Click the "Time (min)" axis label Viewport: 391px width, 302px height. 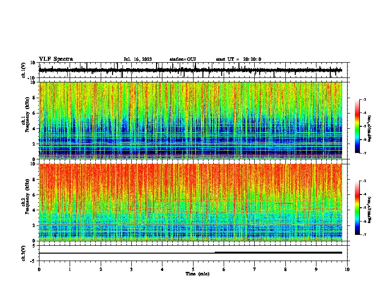pyautogui.click(x=197, y=274)
